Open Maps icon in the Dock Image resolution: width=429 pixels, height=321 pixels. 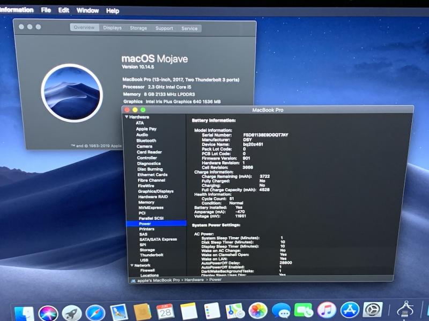click(235, 311)
